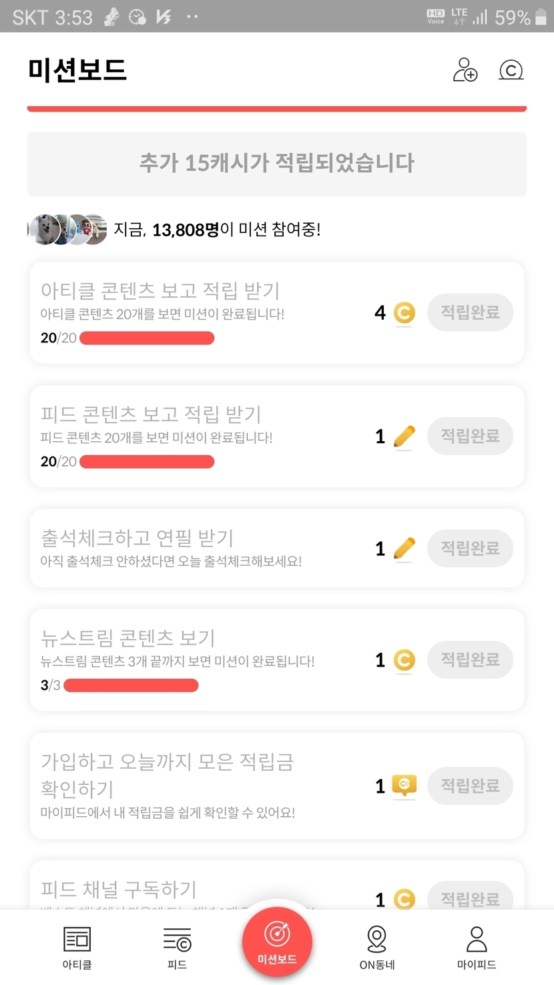Viewport: 554px width, 985px height.
Task: Click the 3/3 progress bar under 뉴스트림 콘텐츠
Action: [131, 685]
